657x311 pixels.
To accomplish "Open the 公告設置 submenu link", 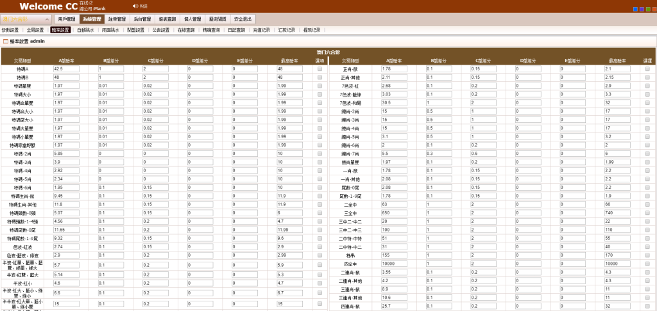I will click(160, 30).
